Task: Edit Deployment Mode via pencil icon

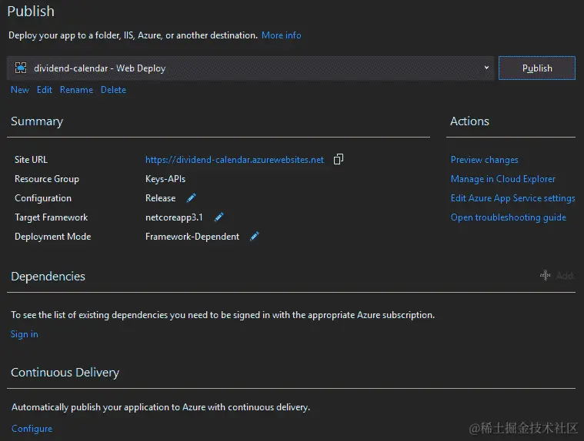Action: tap(255, 237)
